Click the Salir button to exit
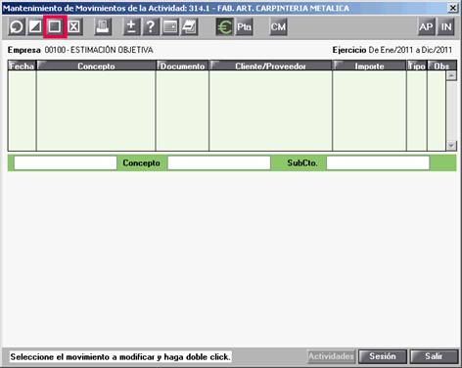This screenshot has height=368, width=462. (434, 356)
